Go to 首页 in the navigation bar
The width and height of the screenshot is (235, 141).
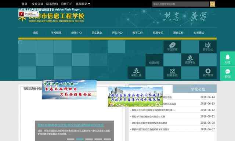coord(36,33)
